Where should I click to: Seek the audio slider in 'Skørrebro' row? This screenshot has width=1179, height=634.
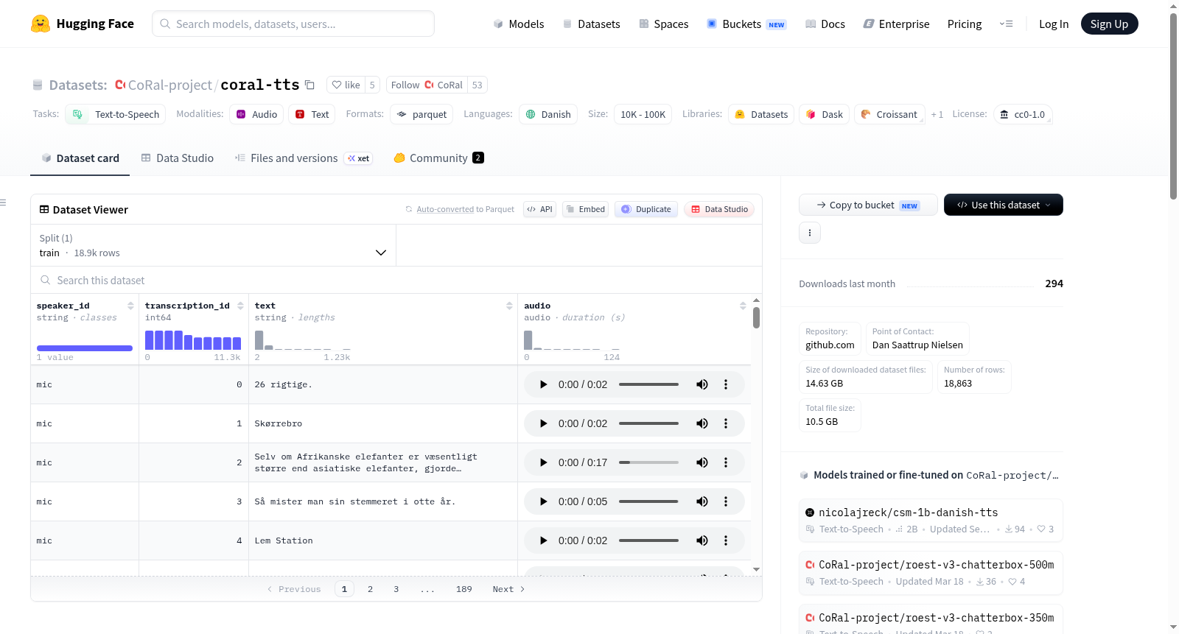pyautogui.click(x=648, y=423)
